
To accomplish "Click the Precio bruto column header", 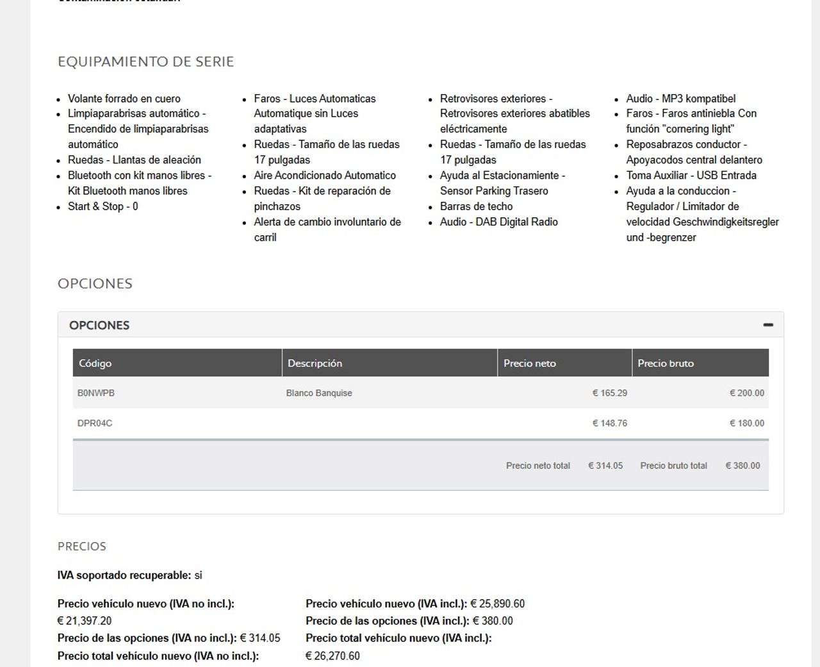I will 700,363.
